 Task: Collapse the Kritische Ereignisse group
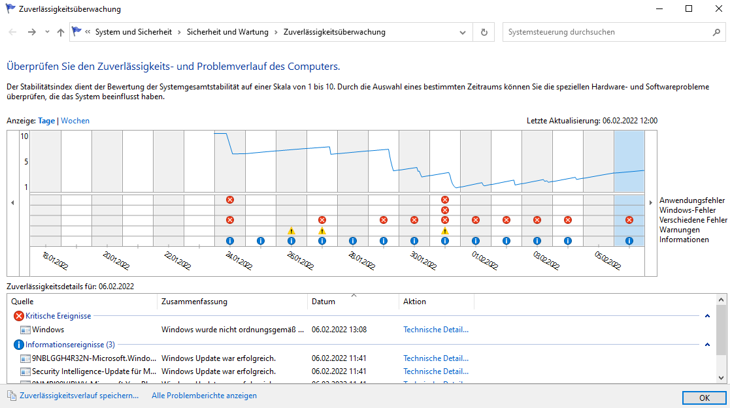(707, 315)
